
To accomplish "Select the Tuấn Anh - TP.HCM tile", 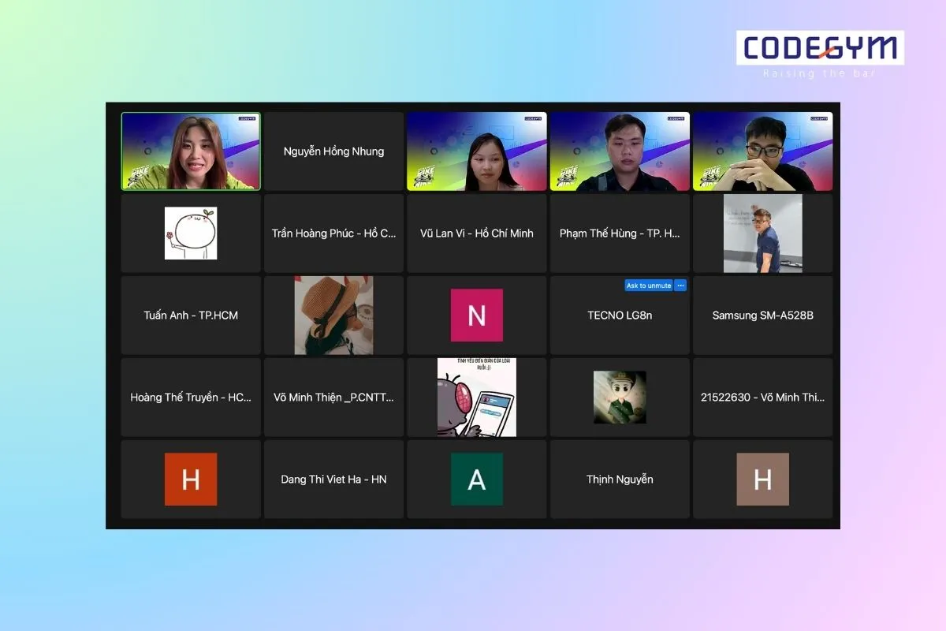I will [x=191, y=315].
